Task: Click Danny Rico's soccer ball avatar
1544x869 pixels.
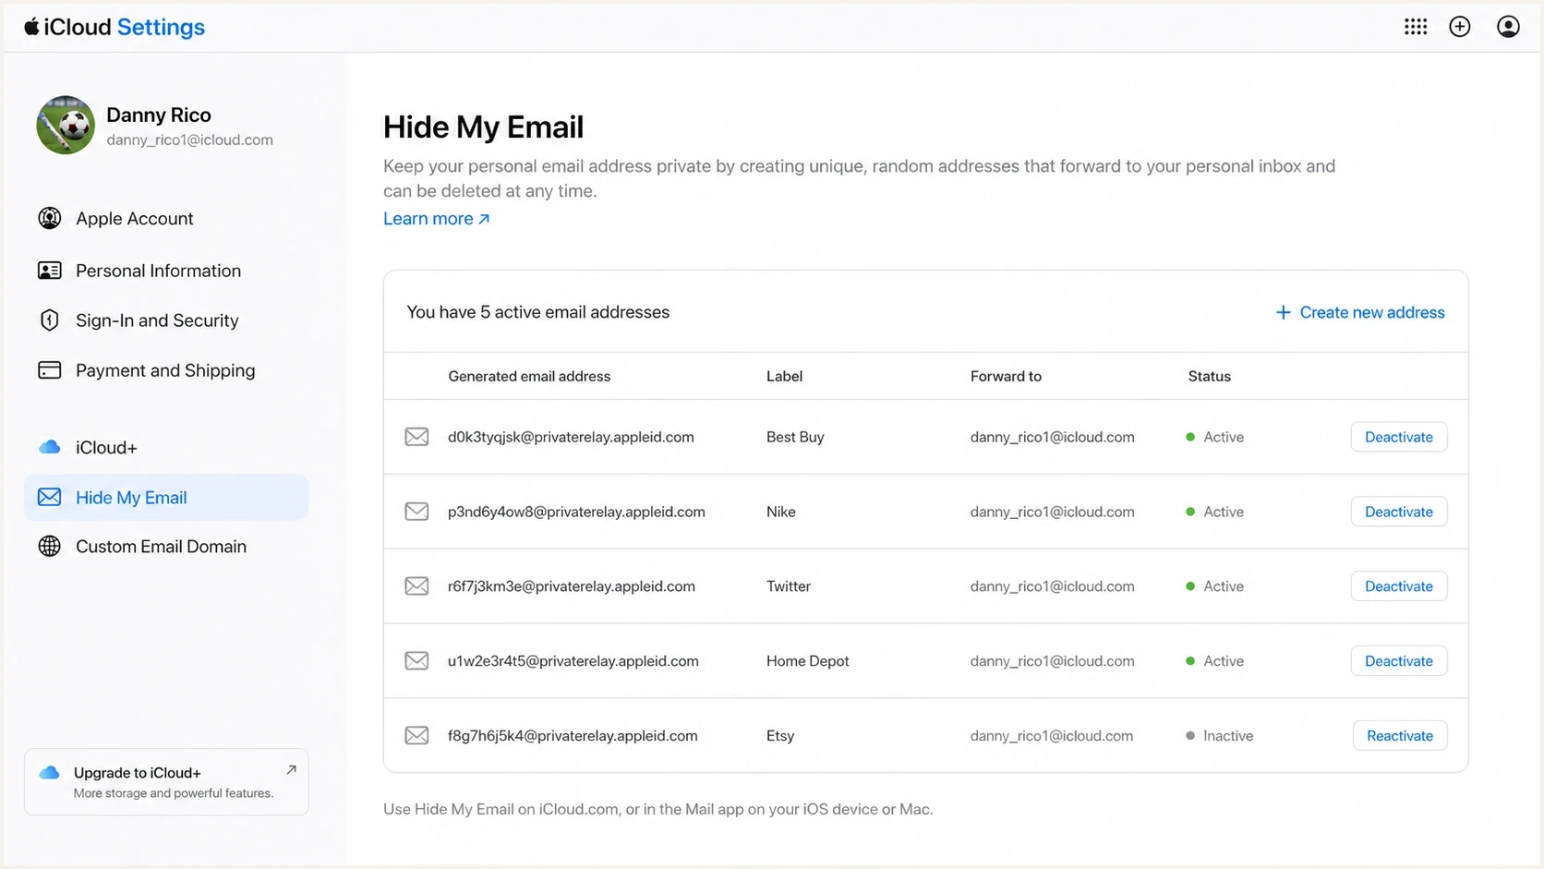Action: (66, 125)
